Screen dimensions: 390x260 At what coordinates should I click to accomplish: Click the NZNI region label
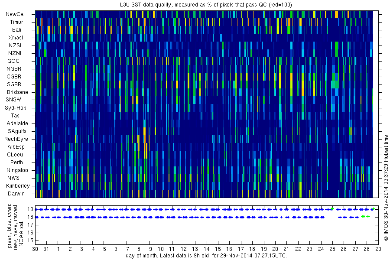(x=15, y=53)
